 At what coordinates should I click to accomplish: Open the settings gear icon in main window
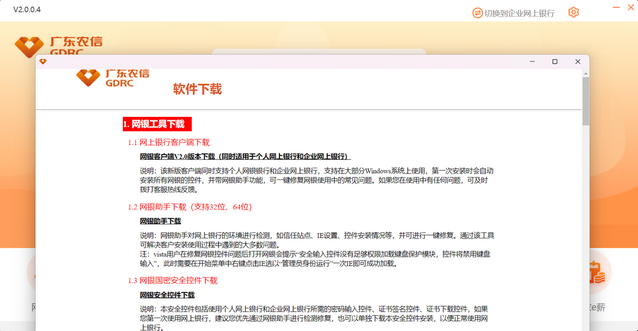pos(573,12)
